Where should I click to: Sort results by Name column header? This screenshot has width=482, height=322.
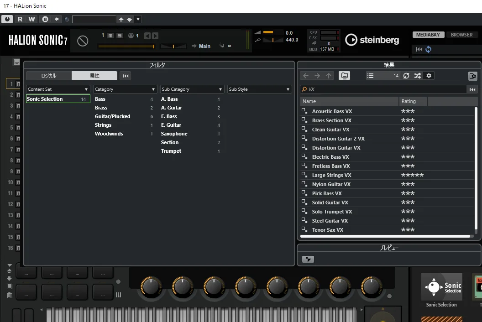tap(349, 101)
